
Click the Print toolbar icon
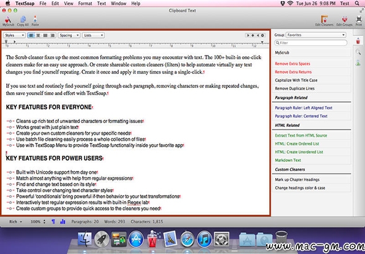[x=359, y=21]
